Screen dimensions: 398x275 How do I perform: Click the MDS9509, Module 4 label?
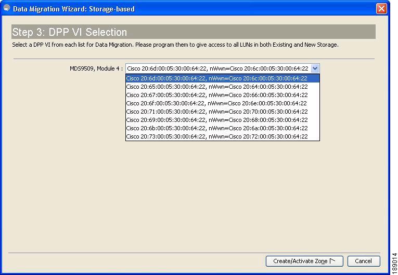tap(96, 68)
